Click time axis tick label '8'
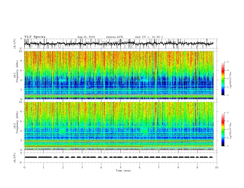 point(178,167)
